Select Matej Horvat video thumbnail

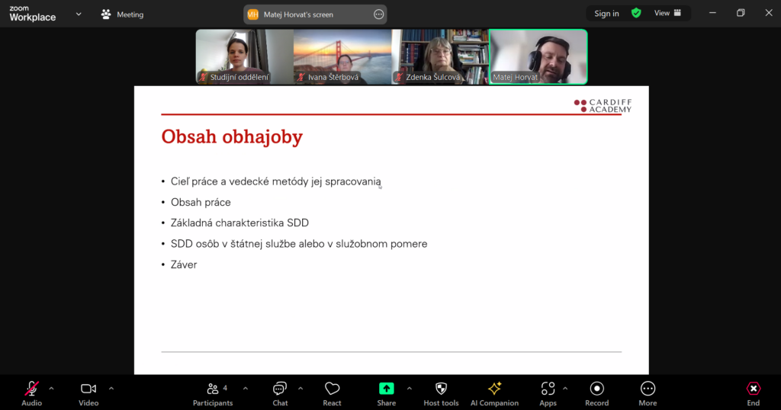538,56
